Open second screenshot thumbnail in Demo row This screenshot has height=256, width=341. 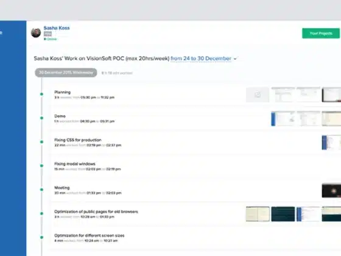tap(308, 119)
